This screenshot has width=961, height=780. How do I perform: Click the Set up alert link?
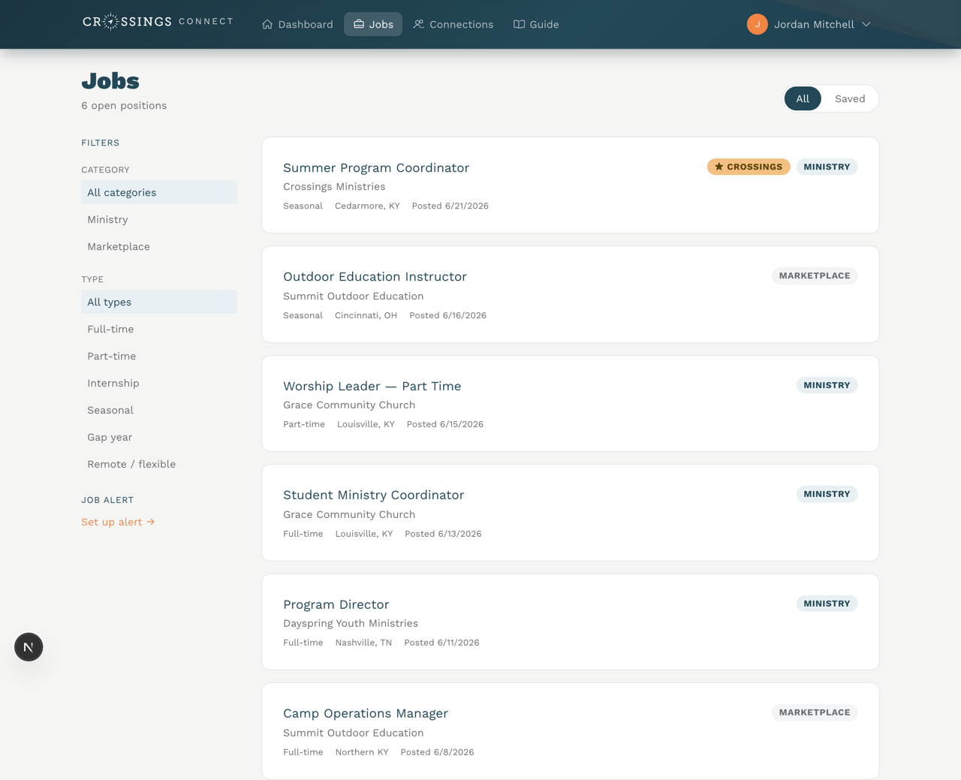[x=118, y=522]
